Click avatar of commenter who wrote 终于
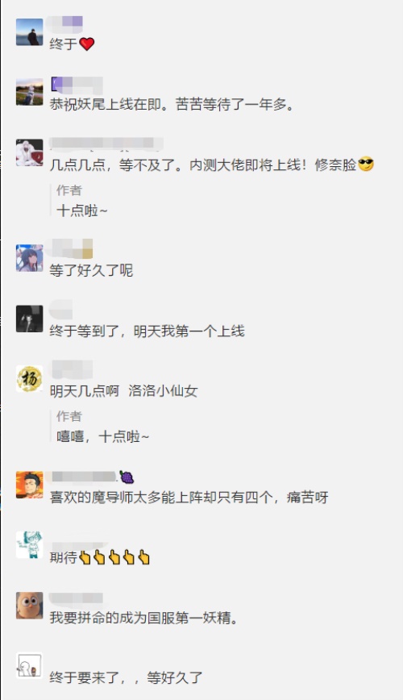Screen dimensions: 403x700 point(30,32)
